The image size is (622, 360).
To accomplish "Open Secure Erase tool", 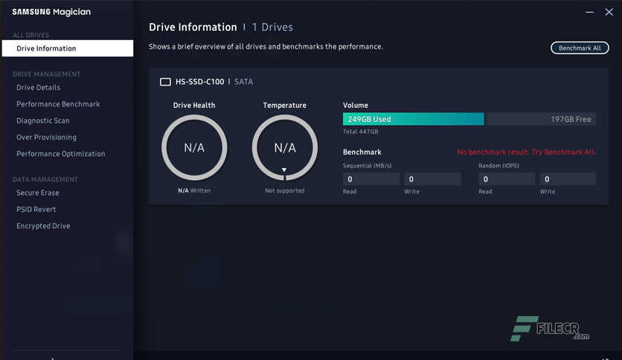I will (x=38, y=193).
